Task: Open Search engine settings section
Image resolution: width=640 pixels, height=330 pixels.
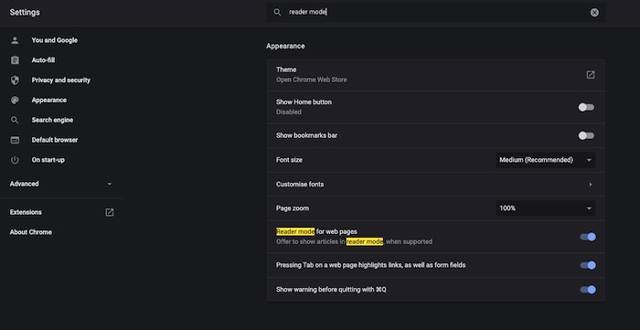Action: click(x=52, y=120)
